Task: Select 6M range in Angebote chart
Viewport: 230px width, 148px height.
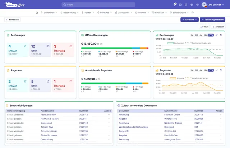Action: coord(201,70)
